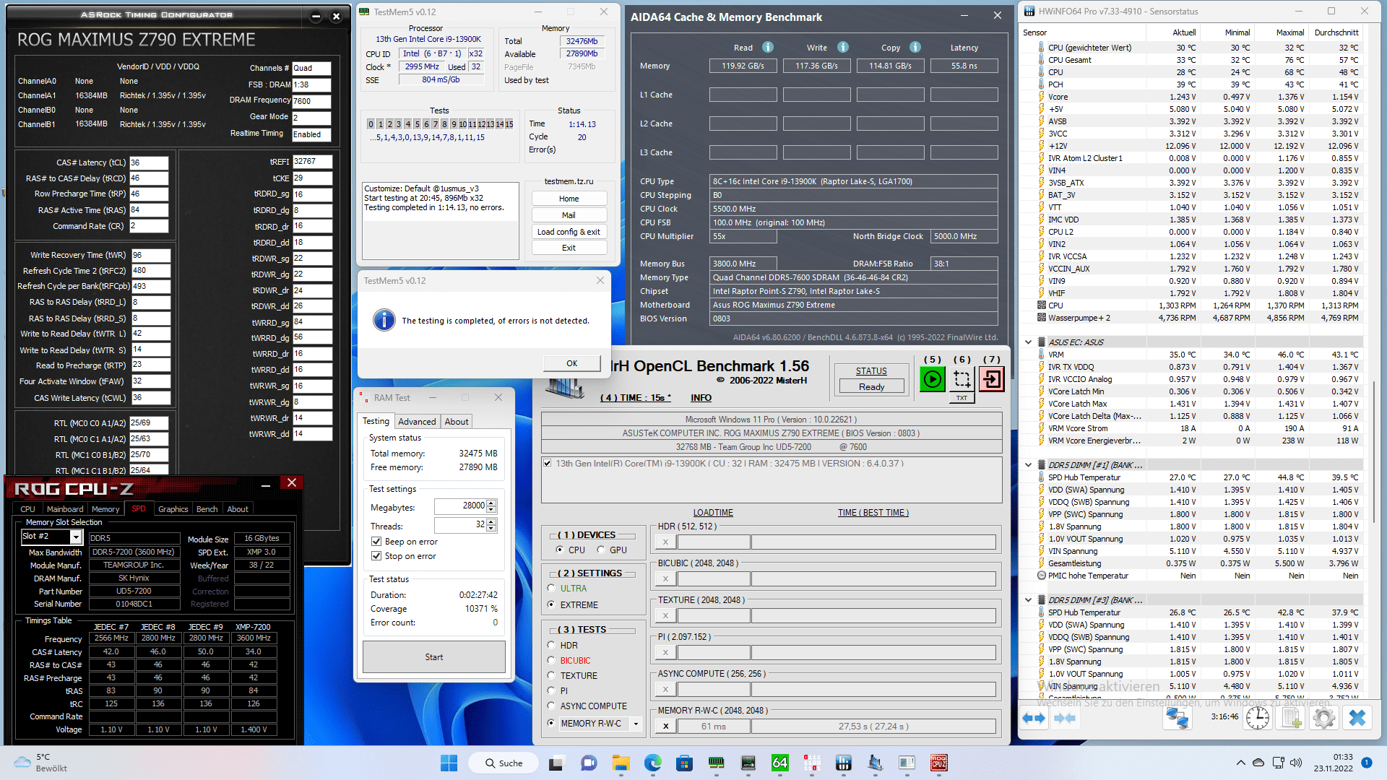This screenshot has width=1387, height=780.
Task: Open HWiNFO network remote monitoring icon
Action: tap(1178, 717)
